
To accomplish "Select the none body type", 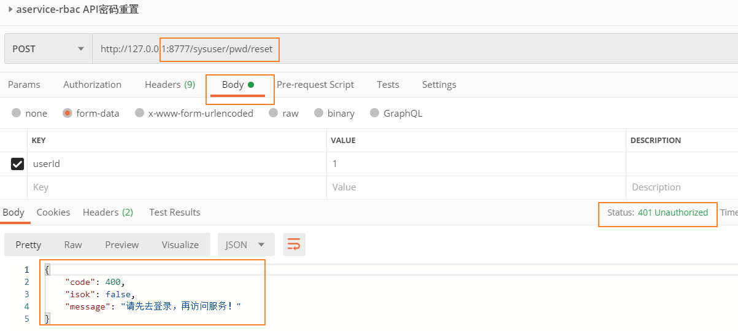I will (x=17, y=113).
